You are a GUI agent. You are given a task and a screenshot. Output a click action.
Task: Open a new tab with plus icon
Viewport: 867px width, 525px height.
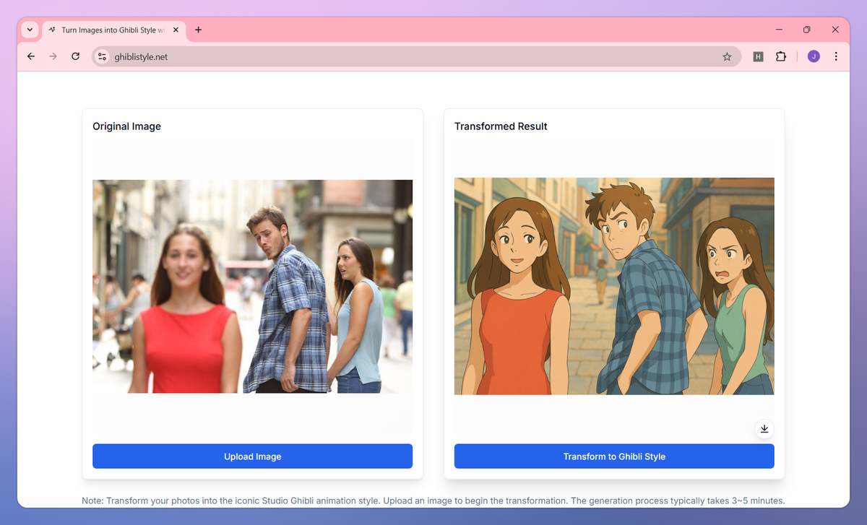[199, 30]
